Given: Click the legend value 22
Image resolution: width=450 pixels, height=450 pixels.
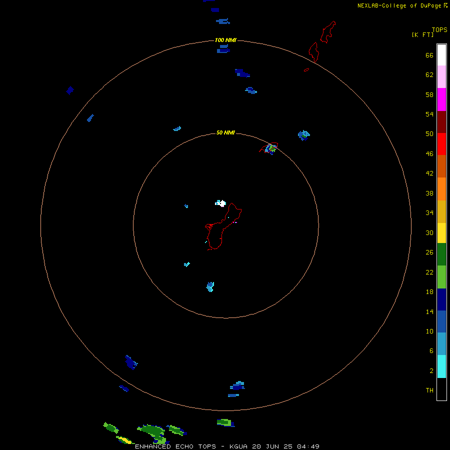Looking at the screenshot, I should [429, 272].
